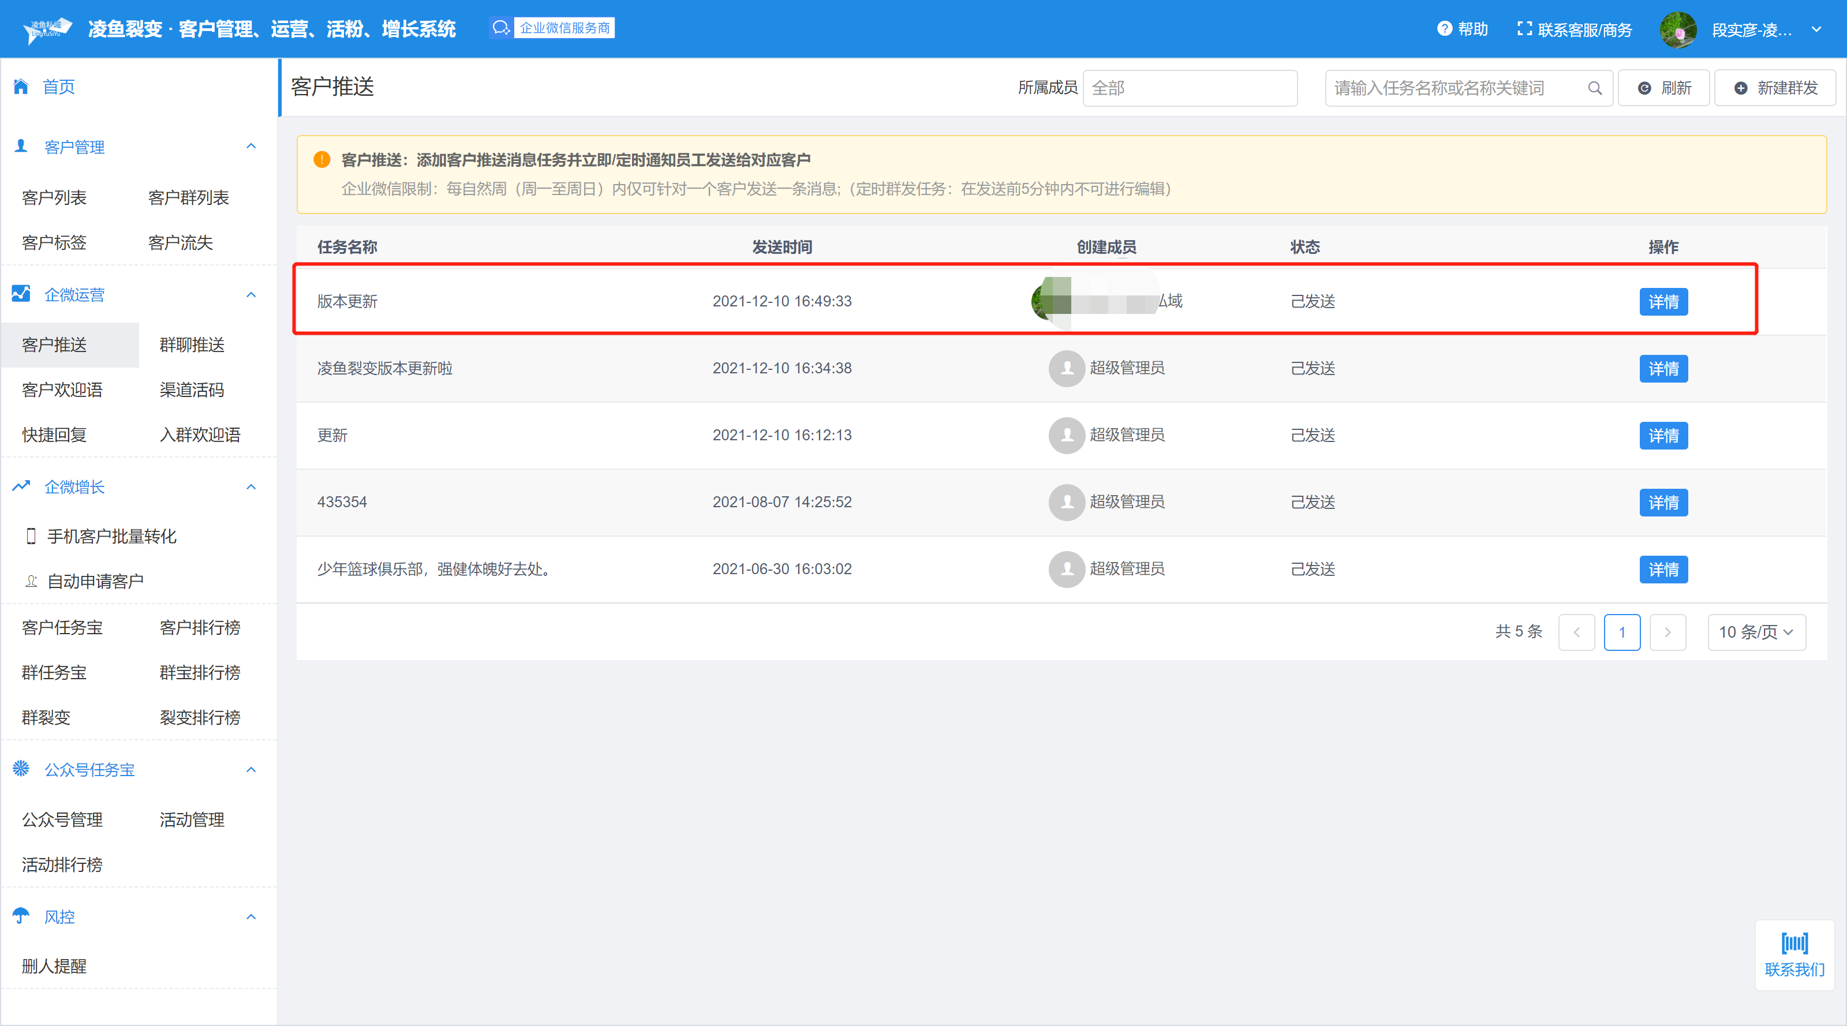1847x1026 pixels.
Task: Click the 风控 umbrella icon
Action: [21, 916]
